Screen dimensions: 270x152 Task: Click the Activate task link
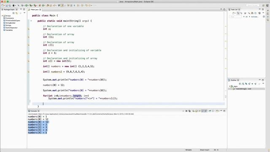pos(254,17)
